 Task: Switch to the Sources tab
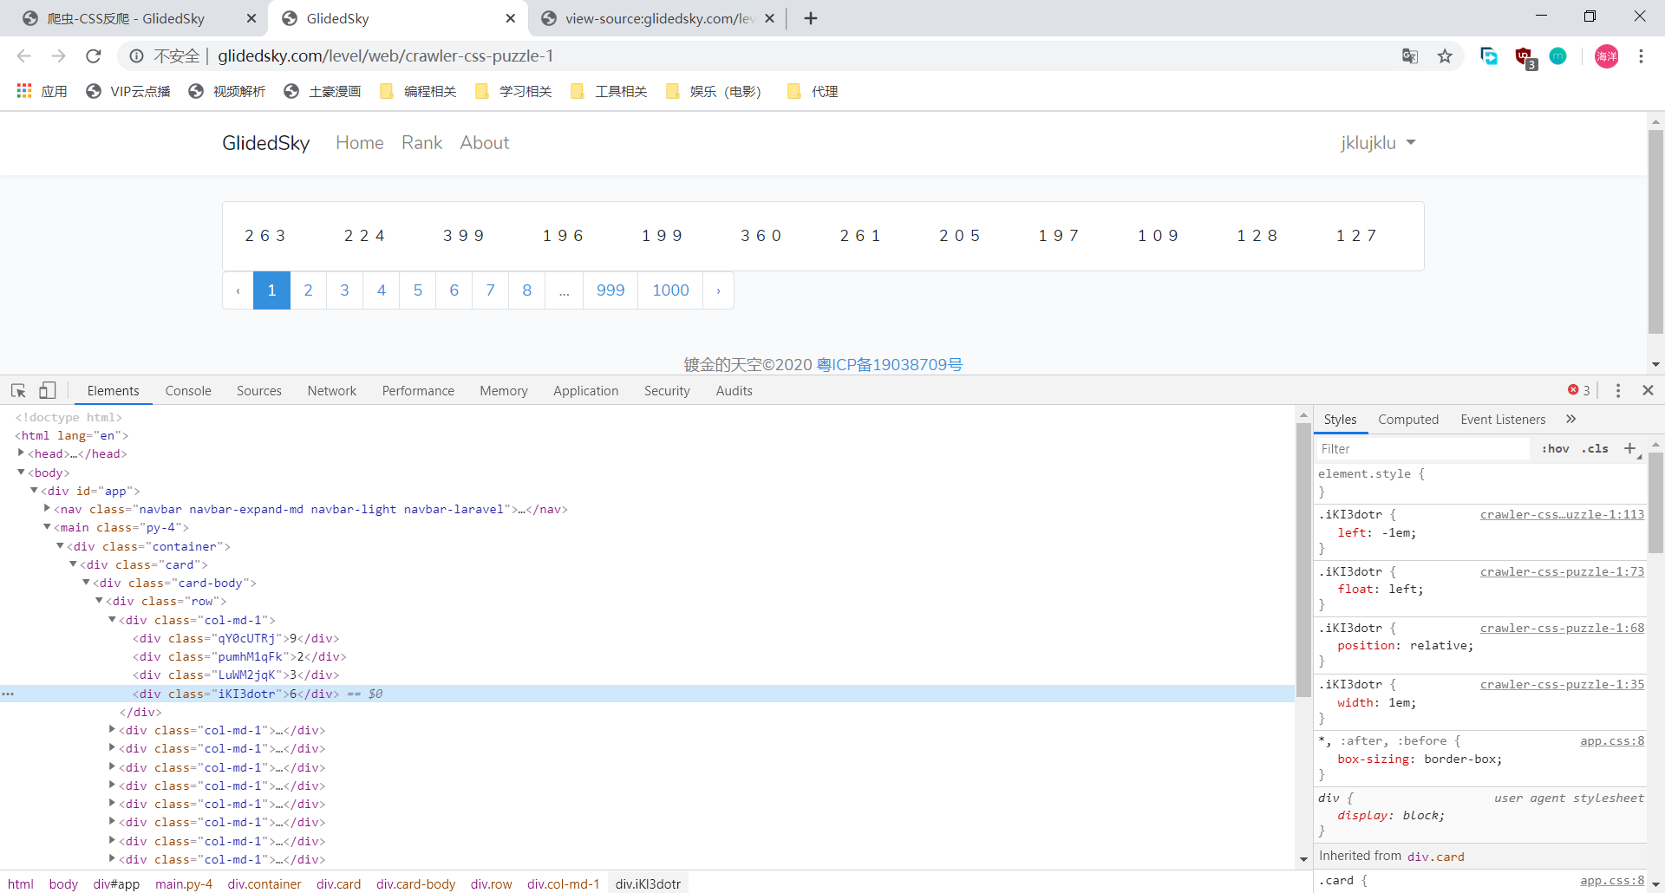[259, 391]
